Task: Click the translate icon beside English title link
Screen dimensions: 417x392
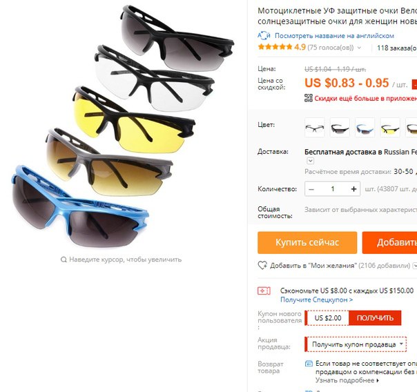Action: point(264,35)
